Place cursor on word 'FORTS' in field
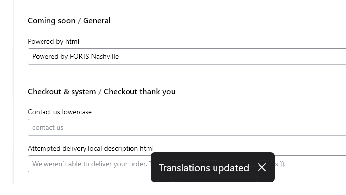This screenshot has width=346, height=195. pos(79,56)
